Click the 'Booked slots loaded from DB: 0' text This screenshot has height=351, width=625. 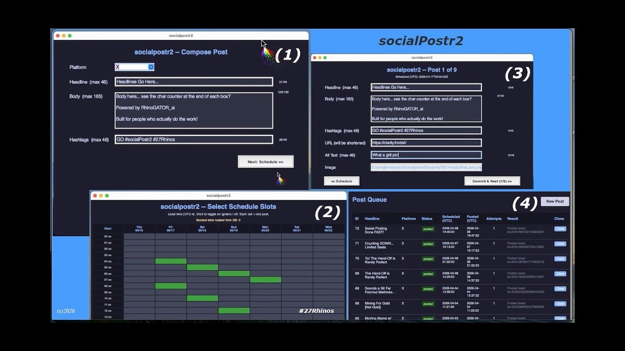pyautogui.click(x=218, y=220)
